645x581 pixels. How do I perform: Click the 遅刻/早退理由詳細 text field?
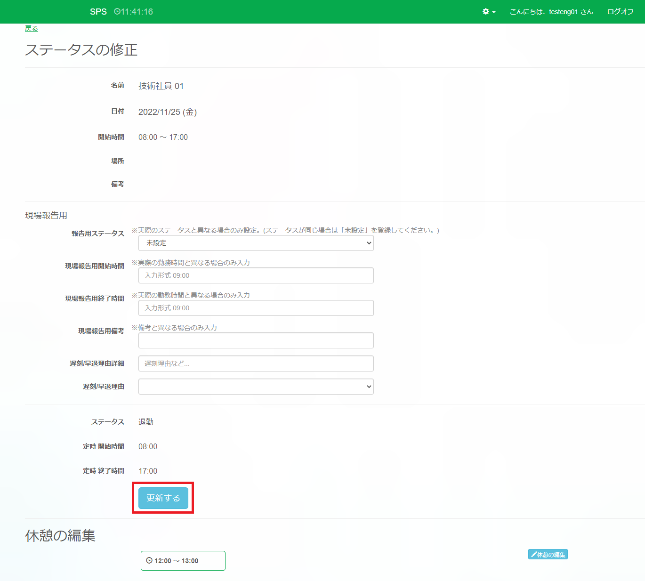pyautogui.click(x=256, y=363)
